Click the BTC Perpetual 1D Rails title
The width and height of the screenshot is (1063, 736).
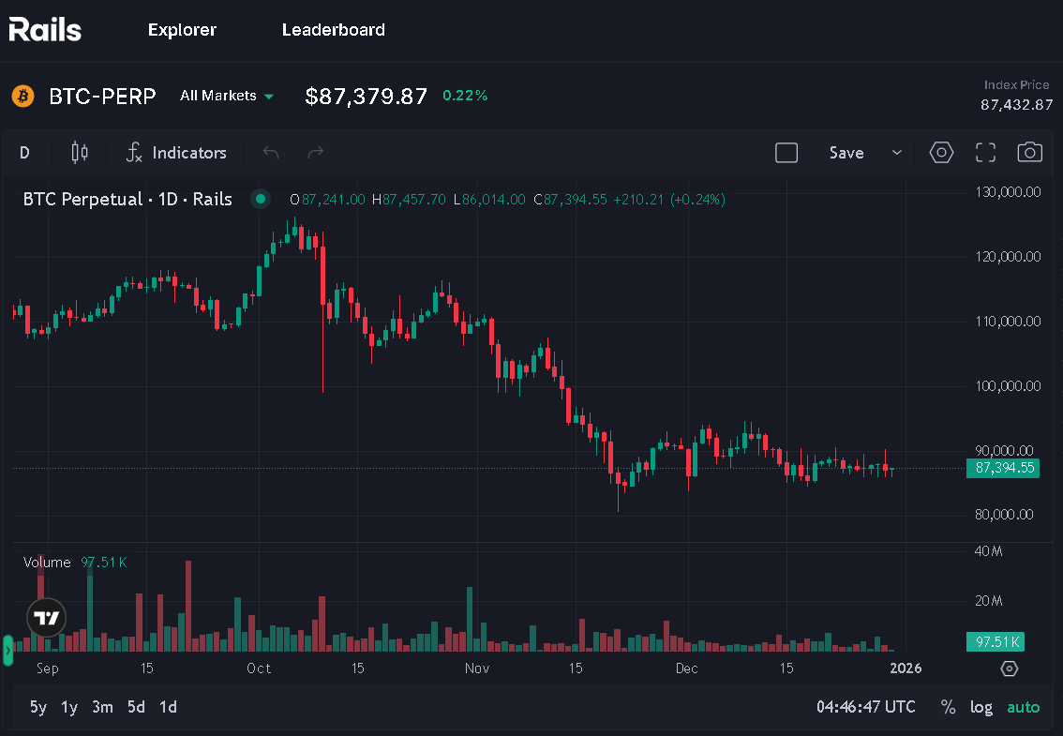(x=127, y=200)
